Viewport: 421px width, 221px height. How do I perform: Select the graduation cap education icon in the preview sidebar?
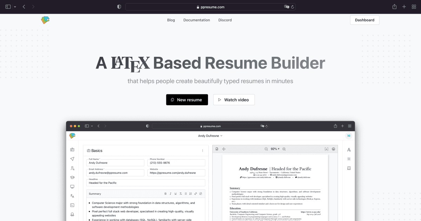click(x=72, y=178)
